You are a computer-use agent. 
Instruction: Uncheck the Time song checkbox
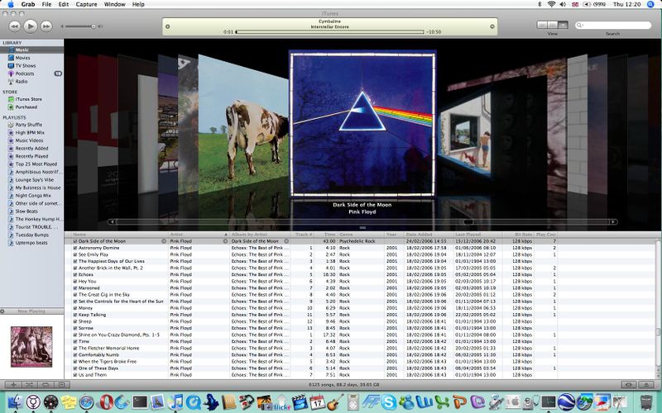tap(75, 342)
